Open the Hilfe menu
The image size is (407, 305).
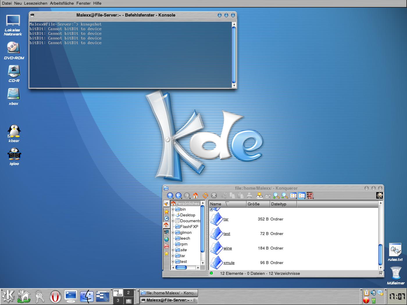tap(97, 3)
